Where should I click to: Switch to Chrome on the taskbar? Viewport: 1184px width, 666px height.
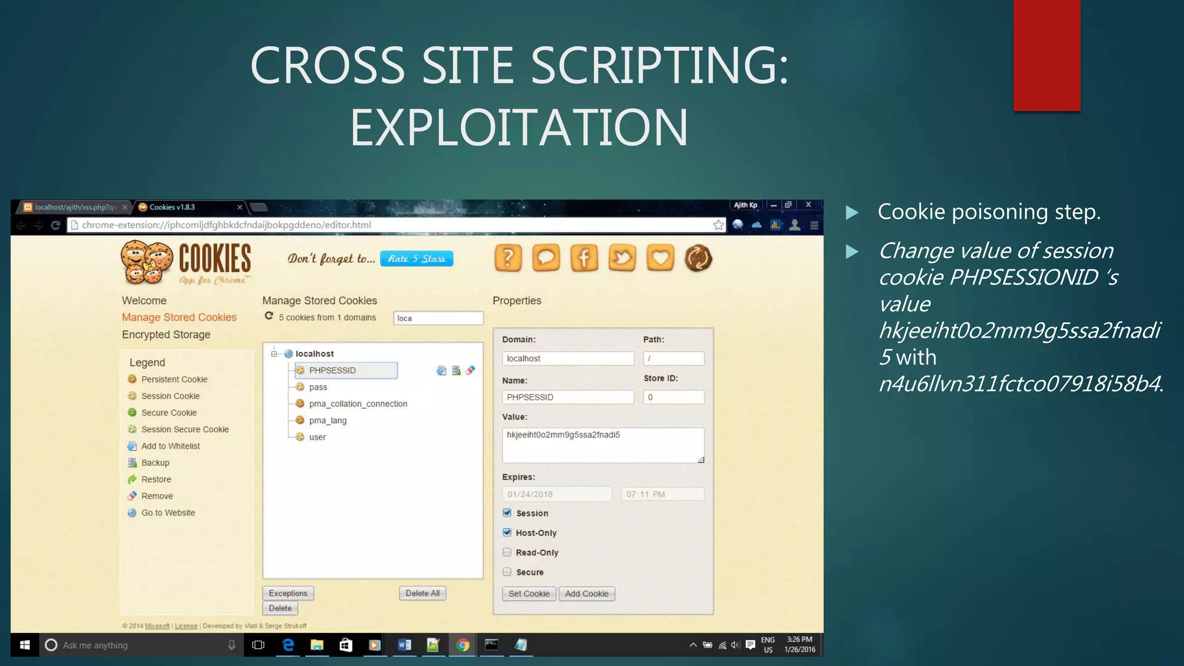click(462, 645)
